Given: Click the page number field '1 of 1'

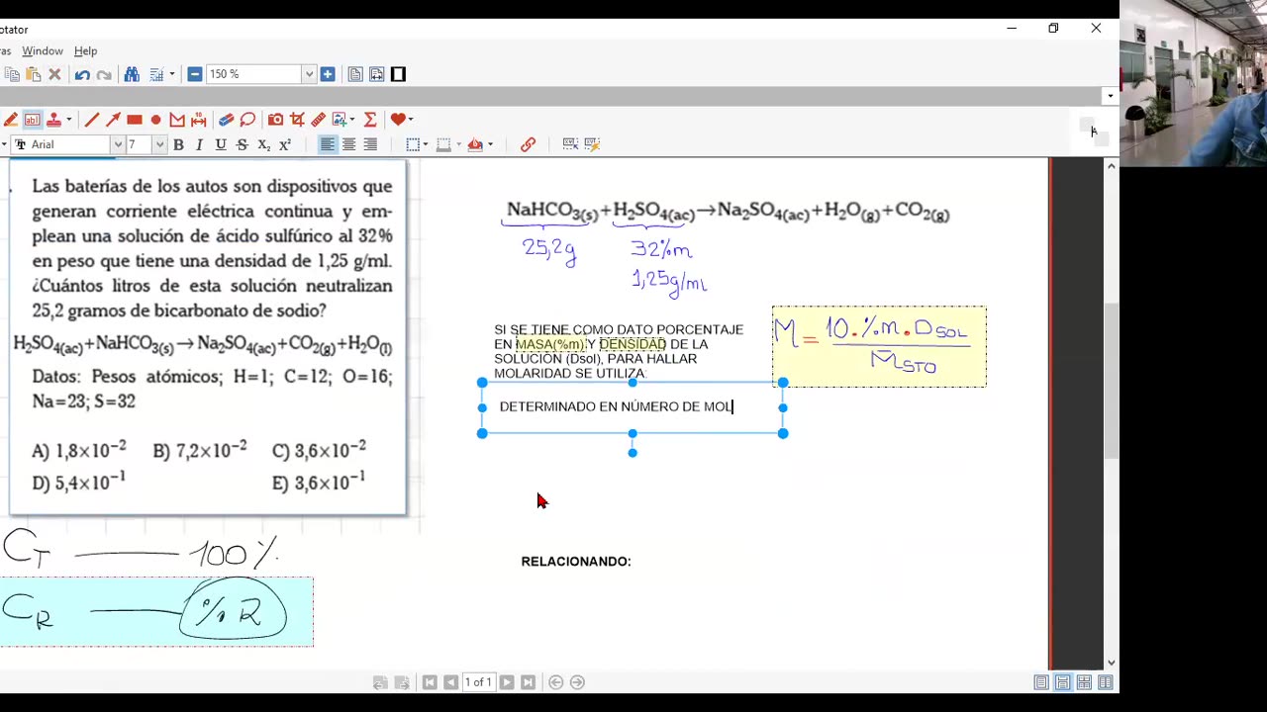Looking at the screenshot, I should [x=478, y=682].
